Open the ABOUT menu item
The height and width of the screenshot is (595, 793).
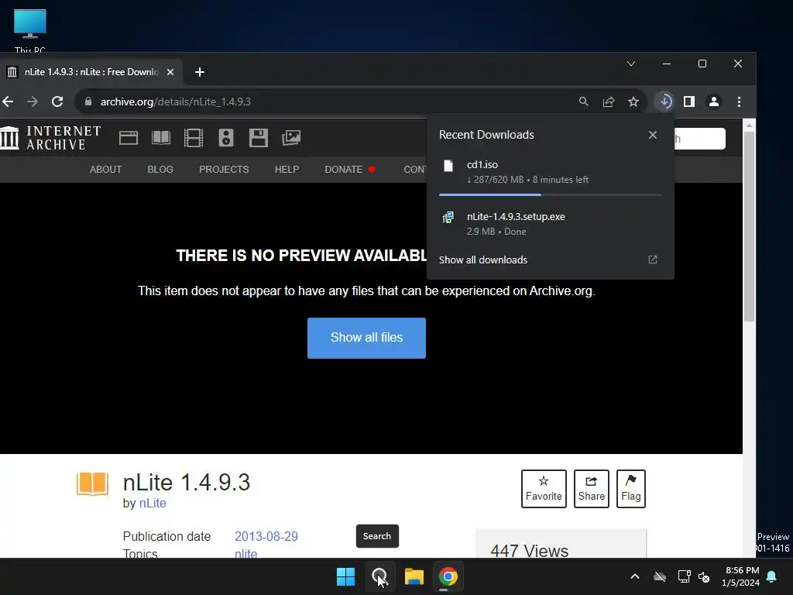tap(105, 170)
